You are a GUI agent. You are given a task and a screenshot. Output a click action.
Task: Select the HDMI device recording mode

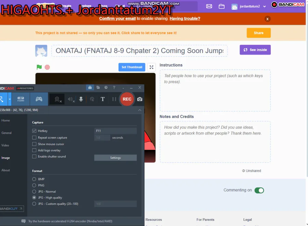pos(21,99)
